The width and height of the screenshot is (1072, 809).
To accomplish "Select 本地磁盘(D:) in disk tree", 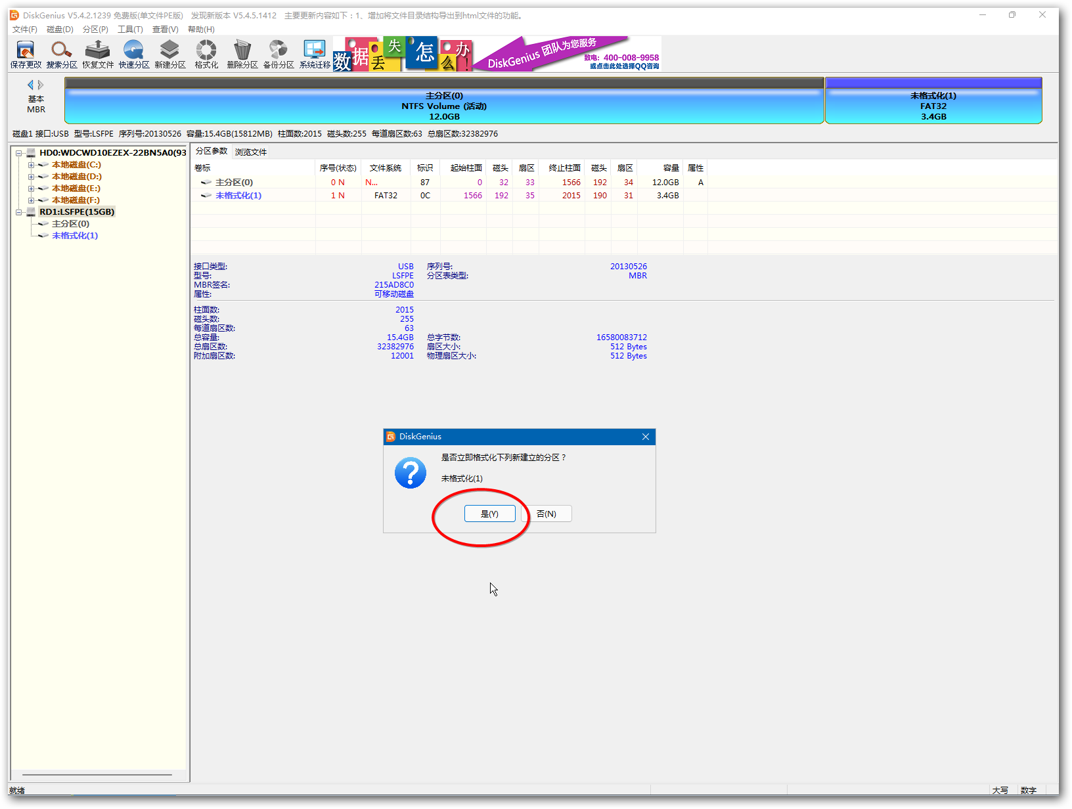I will 77,177.
